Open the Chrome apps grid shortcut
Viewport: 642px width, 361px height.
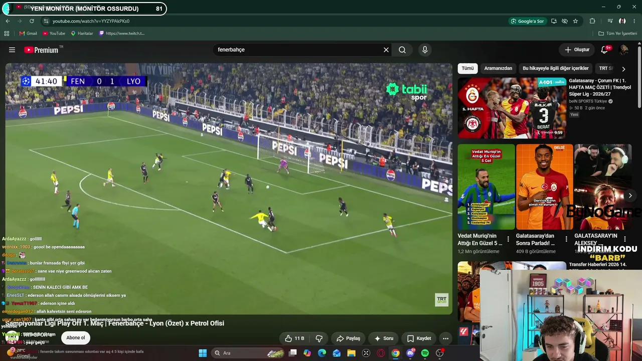pos(7,34)
